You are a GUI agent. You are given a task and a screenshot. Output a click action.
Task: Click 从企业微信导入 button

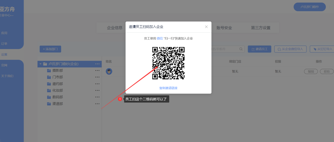pyautogui.click(x=290, y=49)
